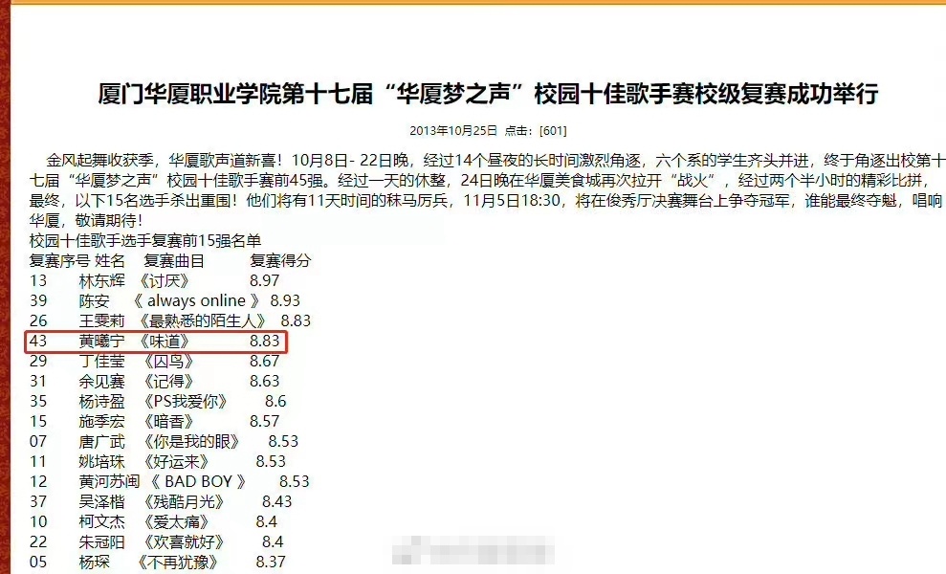Click song title 《PS我爱你》
Screen dimensions: 946x574
(x=186, y=401)
